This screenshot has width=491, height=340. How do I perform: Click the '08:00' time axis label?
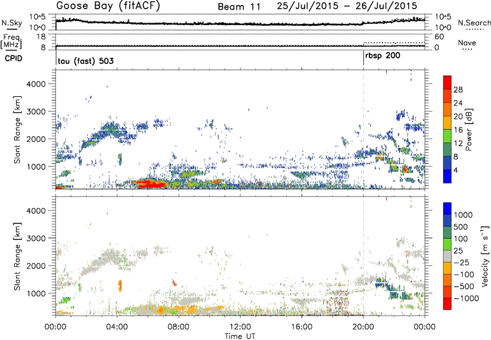coord(179,327)
